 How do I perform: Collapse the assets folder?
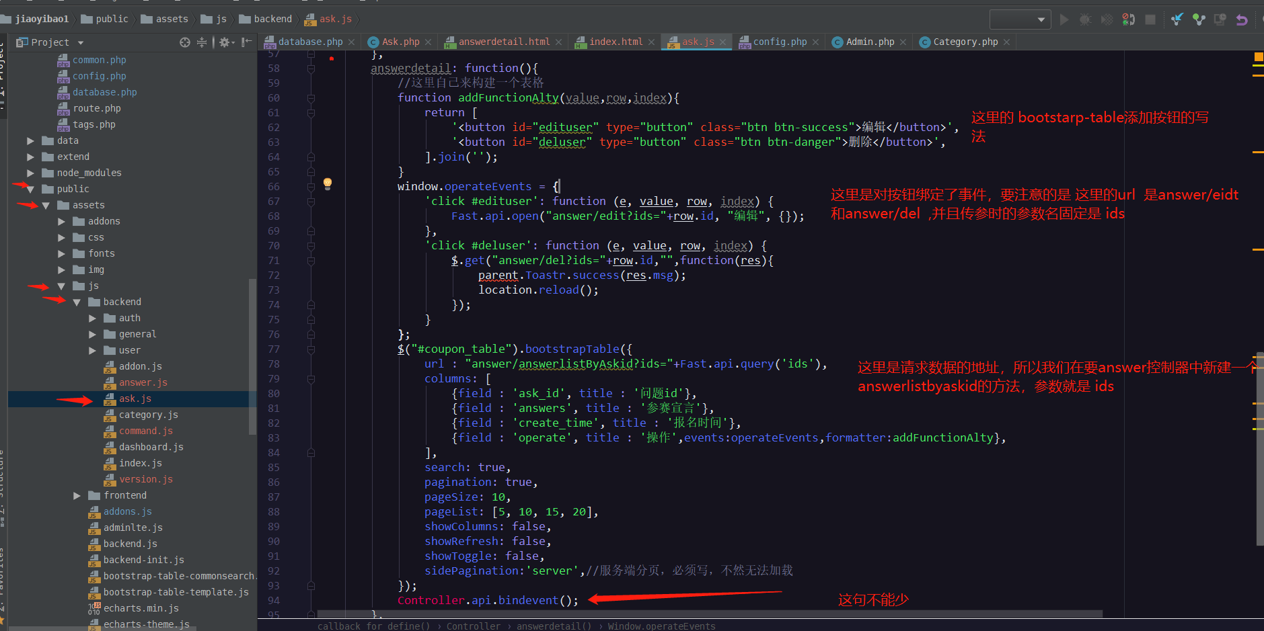click(x=46, y=206)
